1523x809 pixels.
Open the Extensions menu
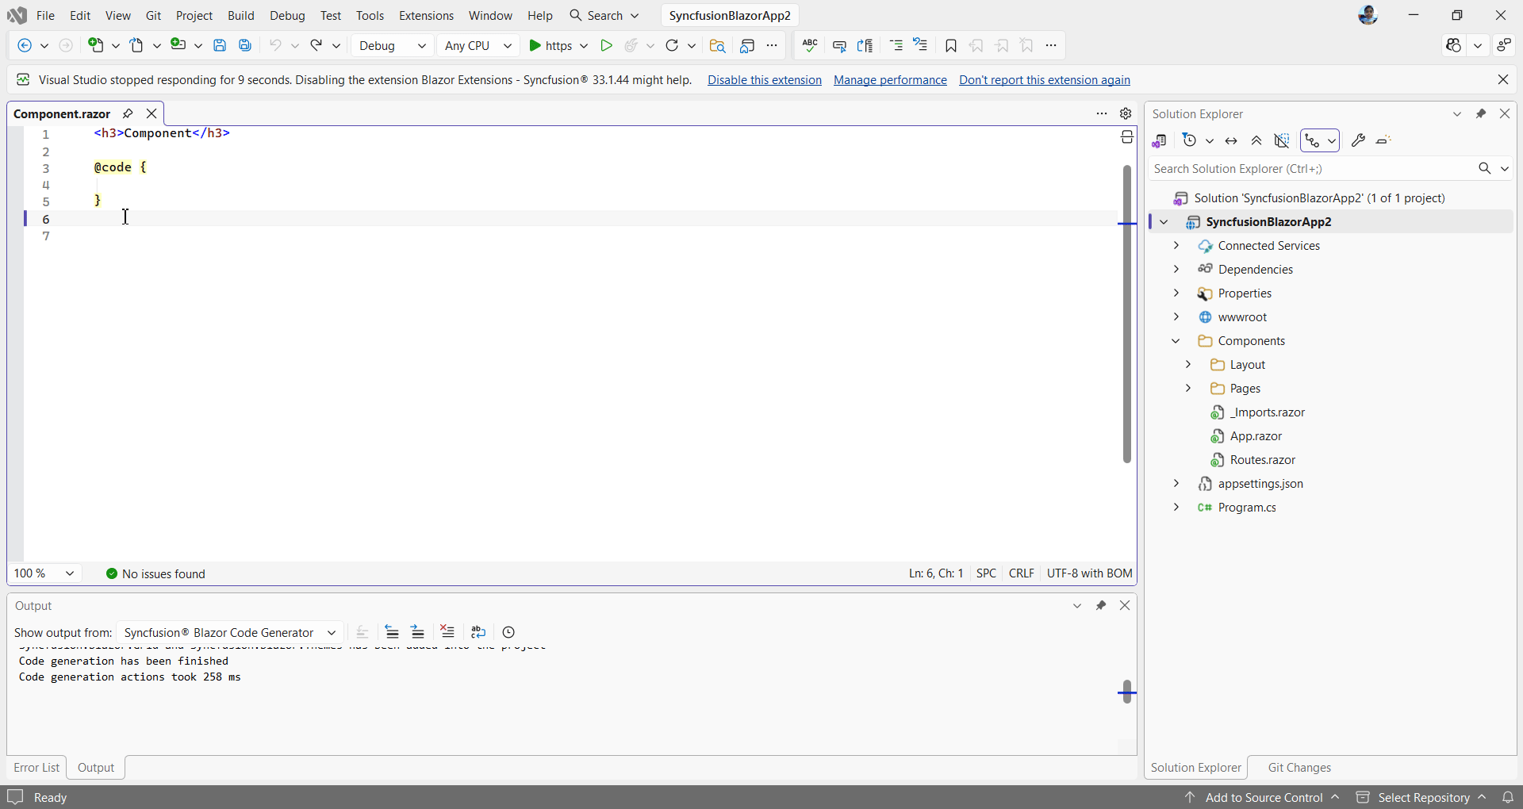(426, 15)
